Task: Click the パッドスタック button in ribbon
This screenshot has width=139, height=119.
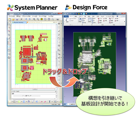Action: [73, 19]
